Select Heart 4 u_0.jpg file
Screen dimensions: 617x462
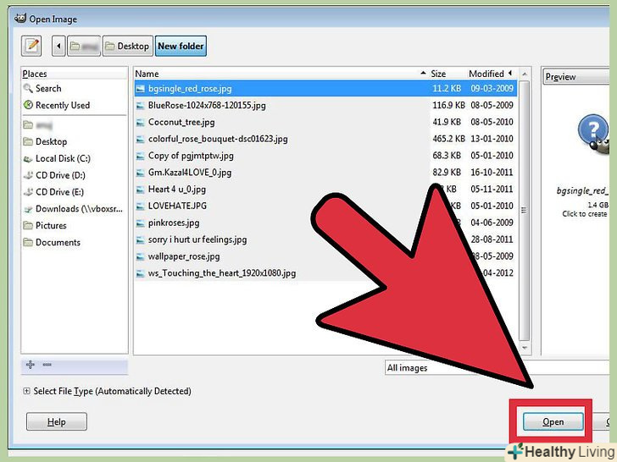(x=325, y=190)
